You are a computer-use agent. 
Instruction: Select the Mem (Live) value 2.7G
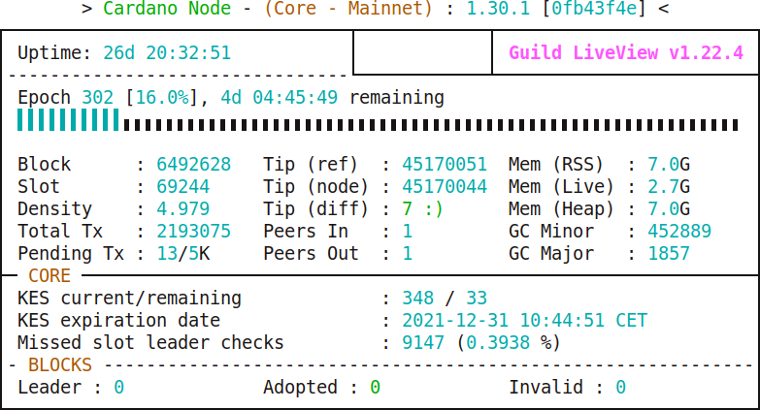coord(669,187)
